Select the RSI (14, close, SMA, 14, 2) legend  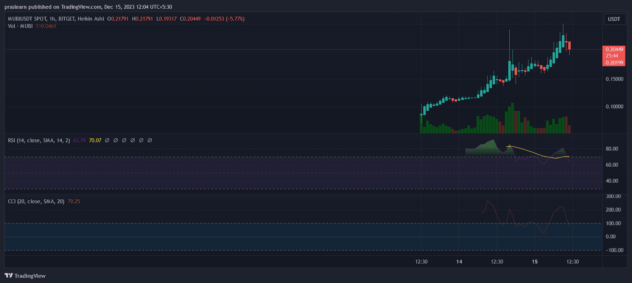(x=39, y=140)
